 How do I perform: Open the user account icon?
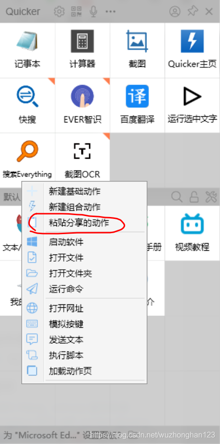(x=175, y=11)
